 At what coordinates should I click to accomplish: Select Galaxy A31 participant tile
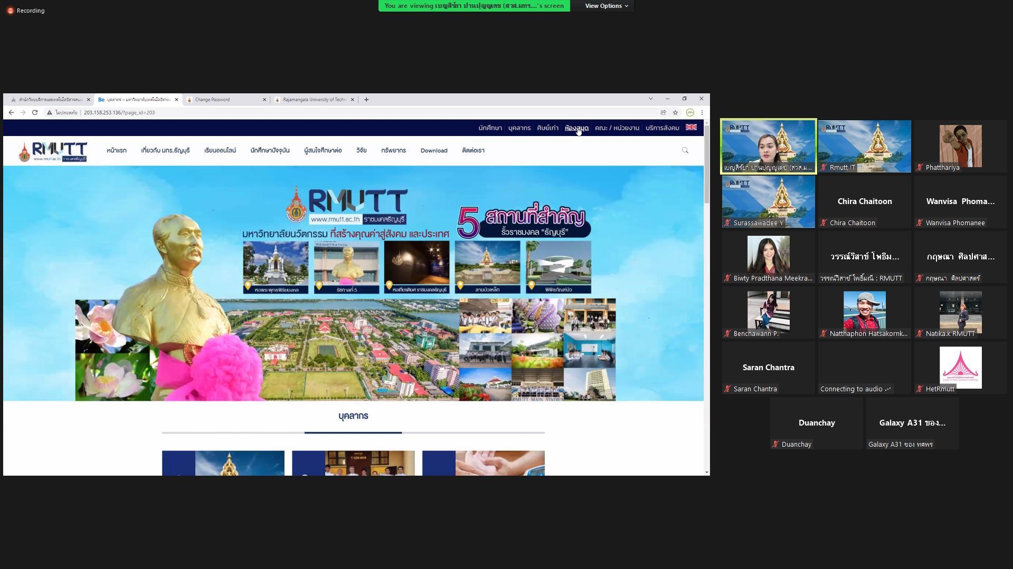(913, 423)
